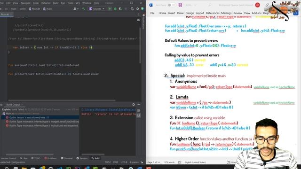The height and width of the screenshot is (169, 301).
Task: Open the Refactor menu in IDE
Action: [x=46, y=3]
